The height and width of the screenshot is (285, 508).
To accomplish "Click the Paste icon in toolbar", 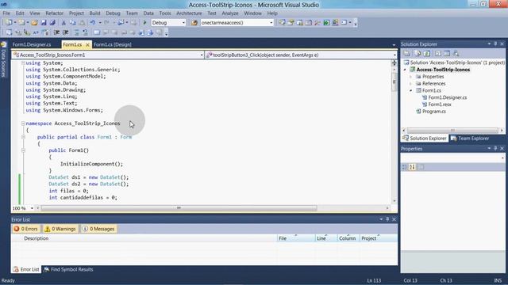I will (x=82, y=23).
